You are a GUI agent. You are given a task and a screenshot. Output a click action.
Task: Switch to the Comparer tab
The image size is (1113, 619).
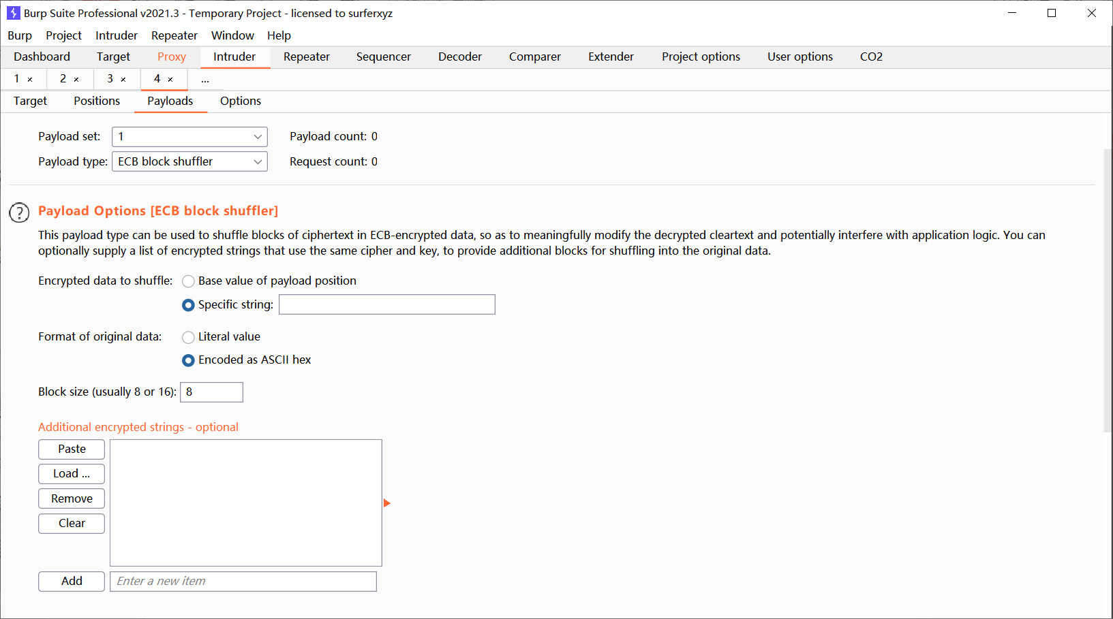[x=535, y=57]
